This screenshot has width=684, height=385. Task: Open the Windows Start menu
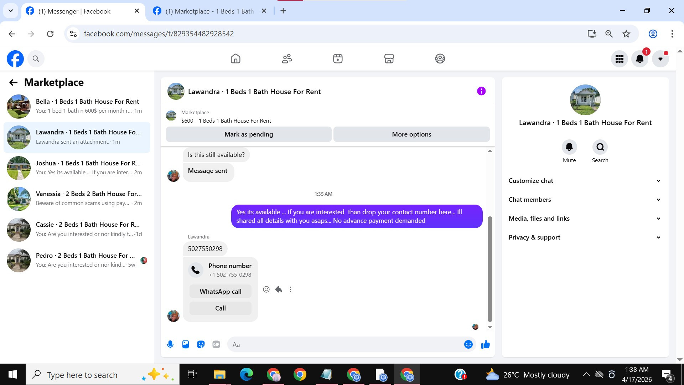13,375
